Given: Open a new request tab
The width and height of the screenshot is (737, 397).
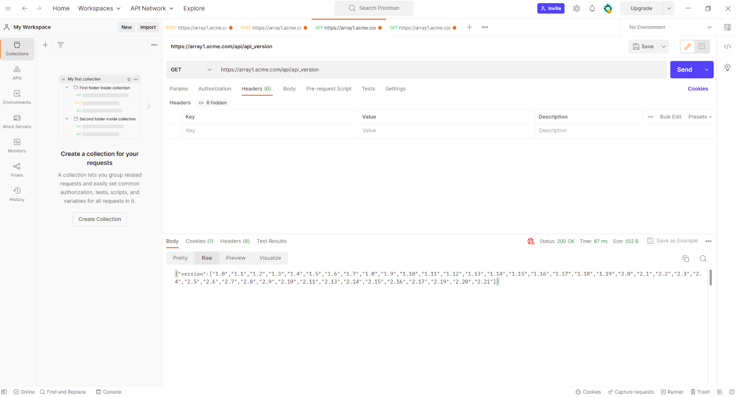Looking at the screenshot, I should point(469,27).
